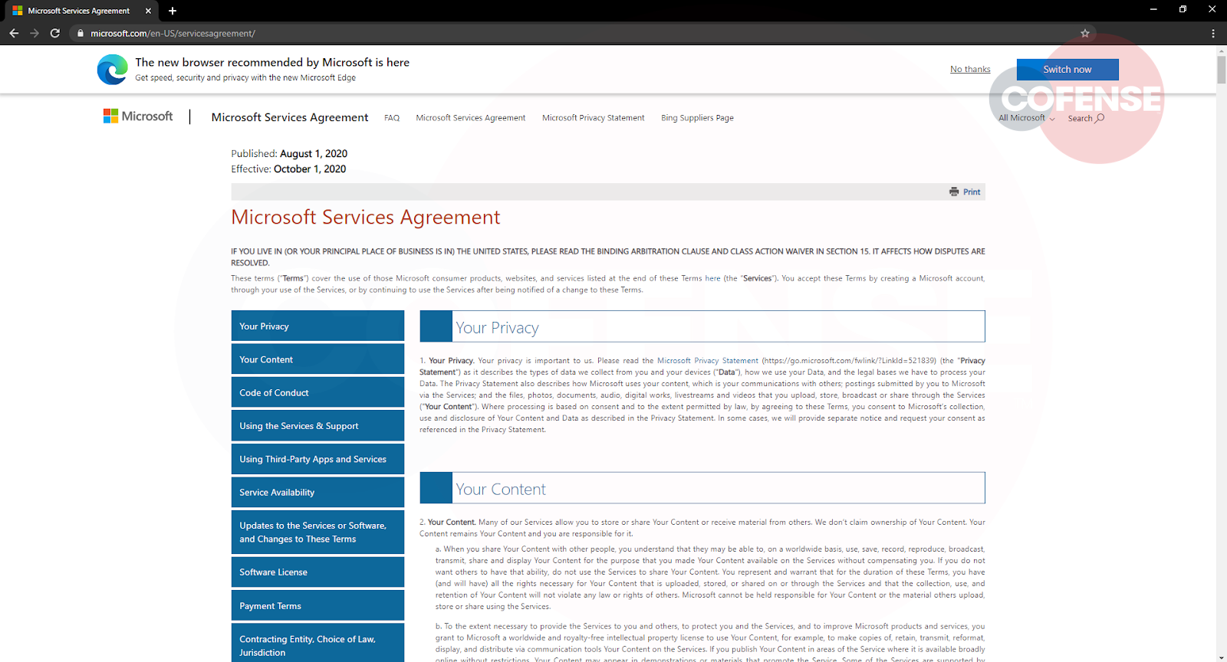Click the Your Privacy section heading

[497, 328]
